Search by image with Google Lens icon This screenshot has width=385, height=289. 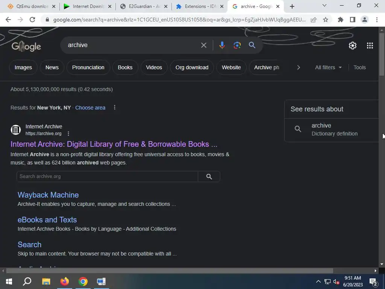[237, 45]
